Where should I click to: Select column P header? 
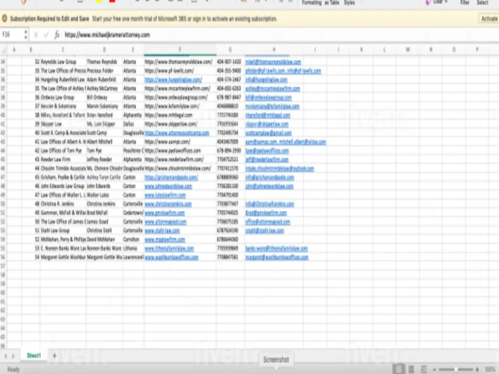click(x=477, y=49)
